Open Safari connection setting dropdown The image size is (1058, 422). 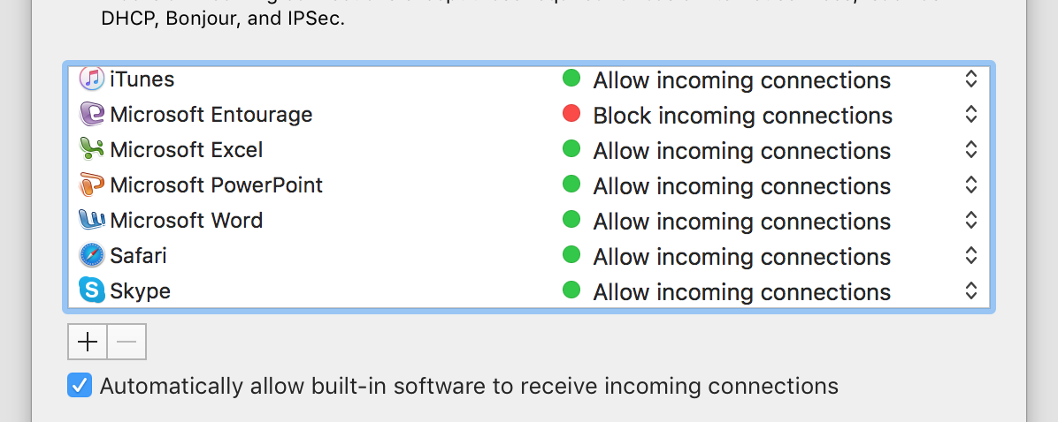click(970, 256)
